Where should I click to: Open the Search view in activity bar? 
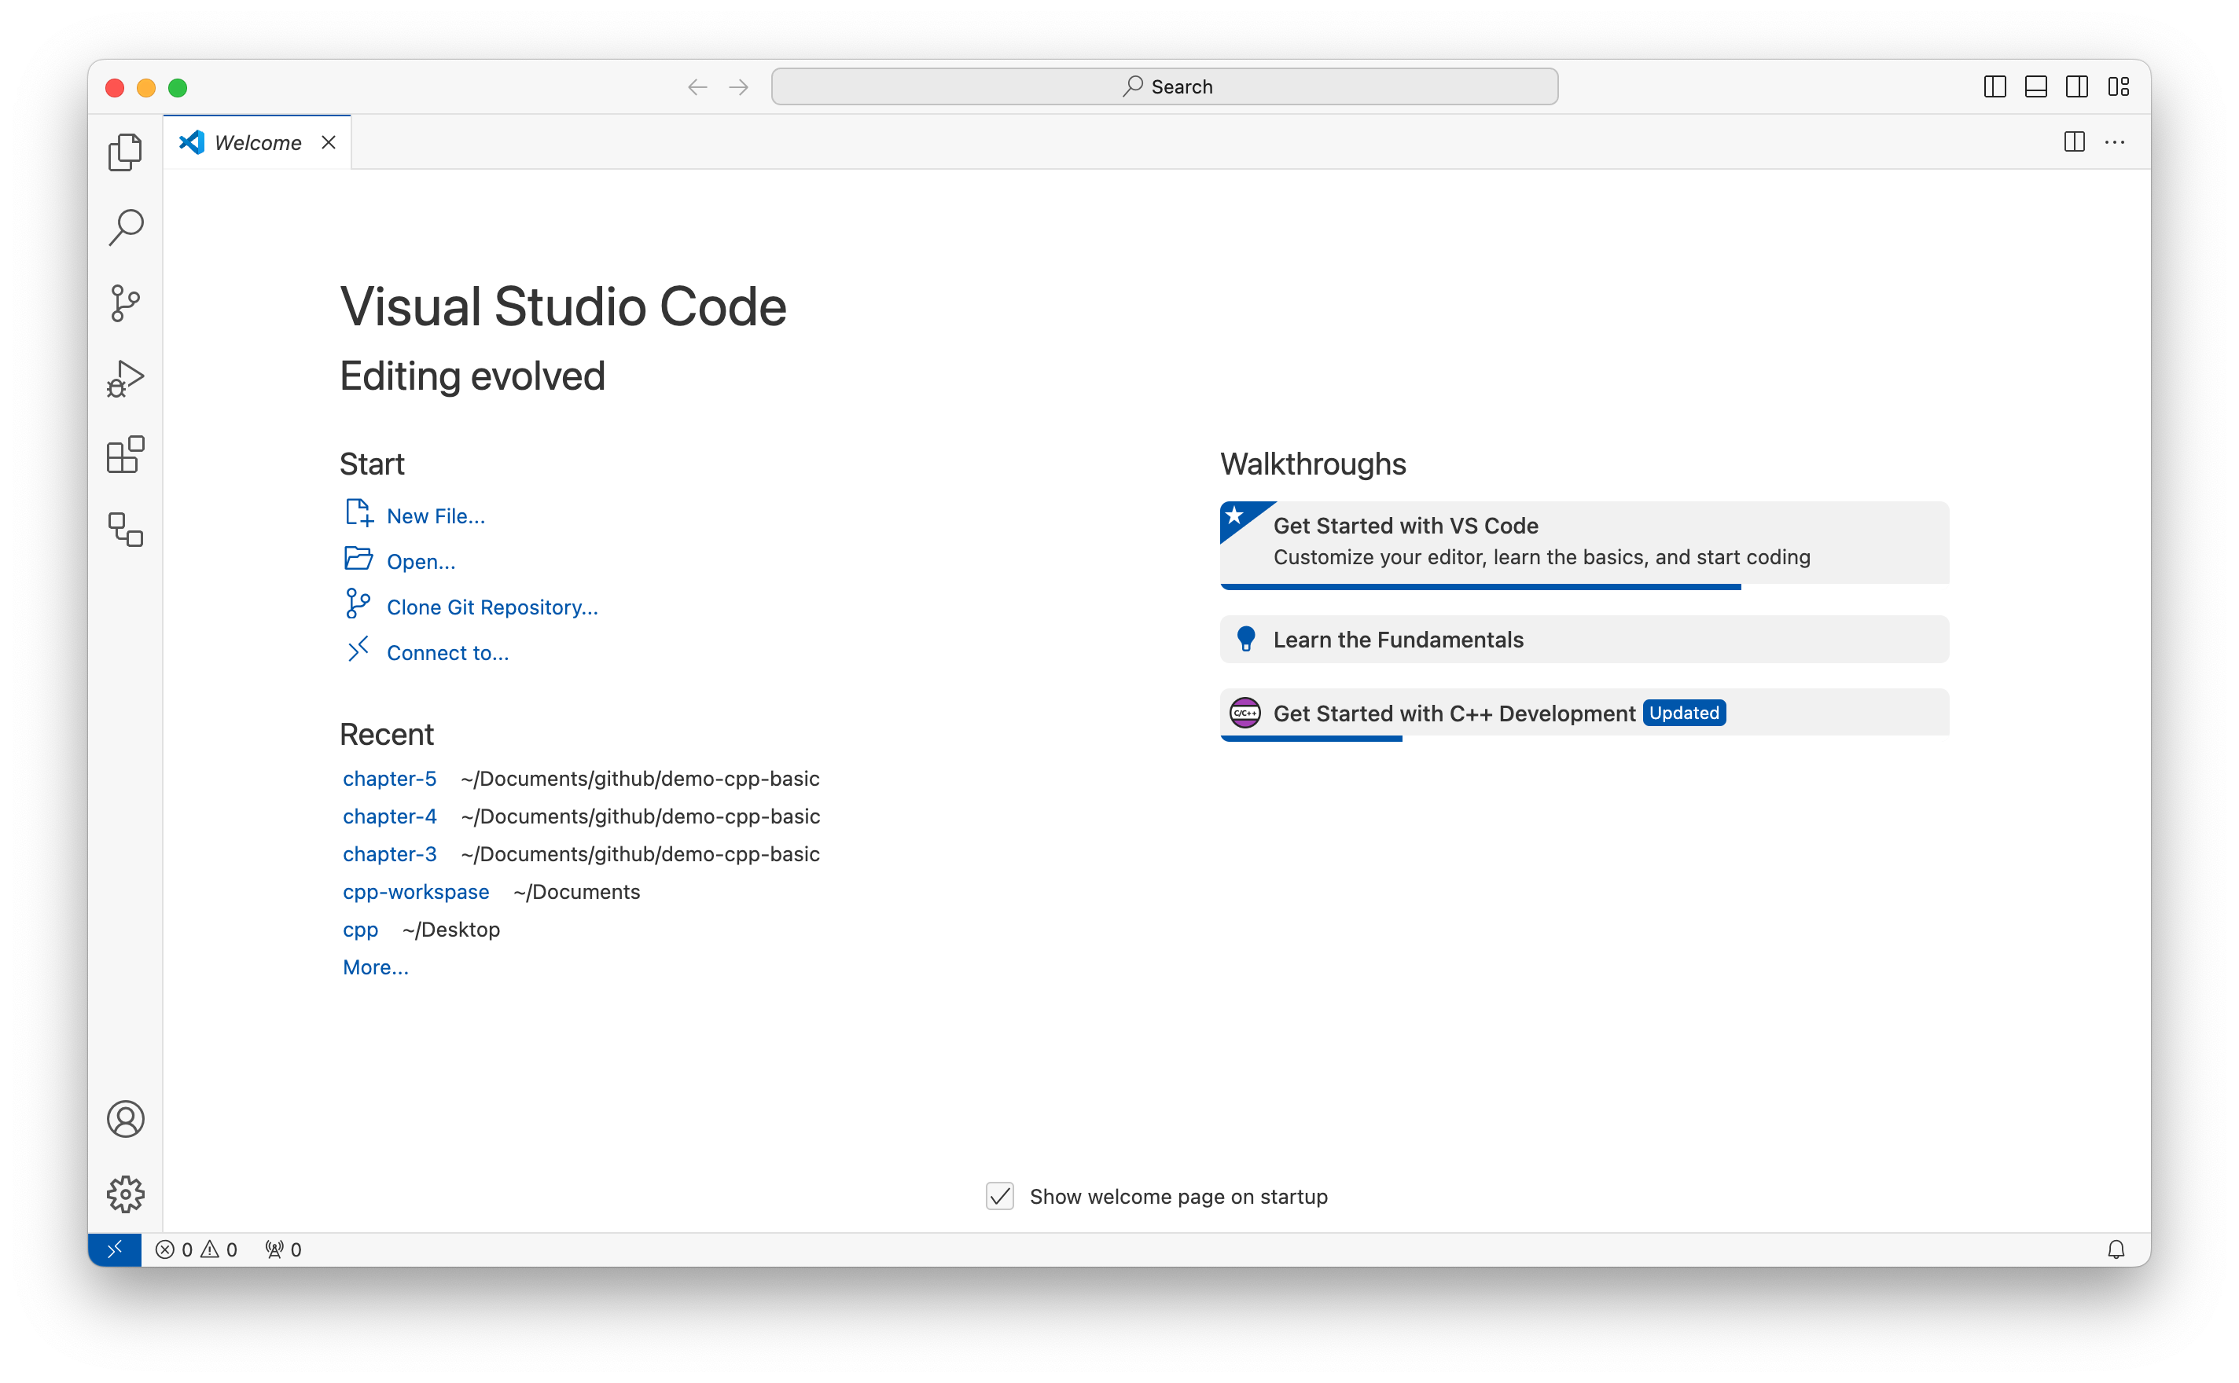click(x=125, y=228)
